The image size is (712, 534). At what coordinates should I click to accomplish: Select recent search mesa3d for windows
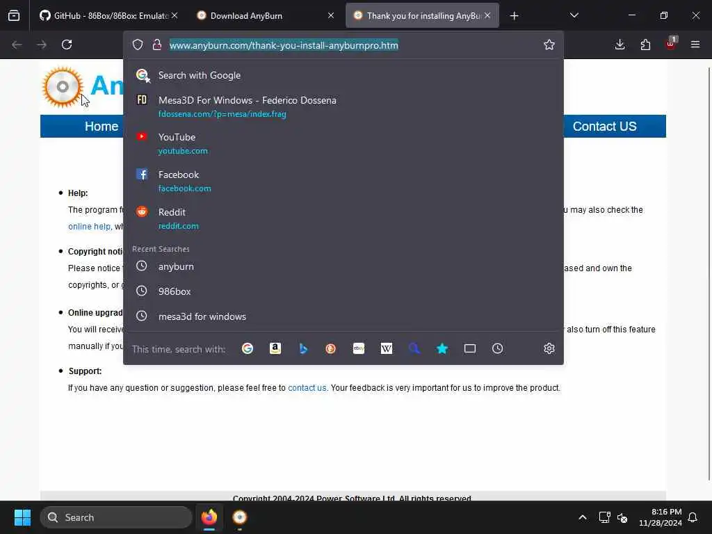point(343,316)
